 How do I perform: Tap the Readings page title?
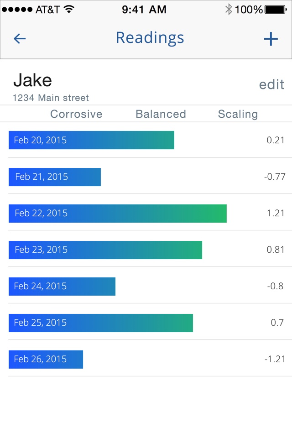[x=150, y=38]
